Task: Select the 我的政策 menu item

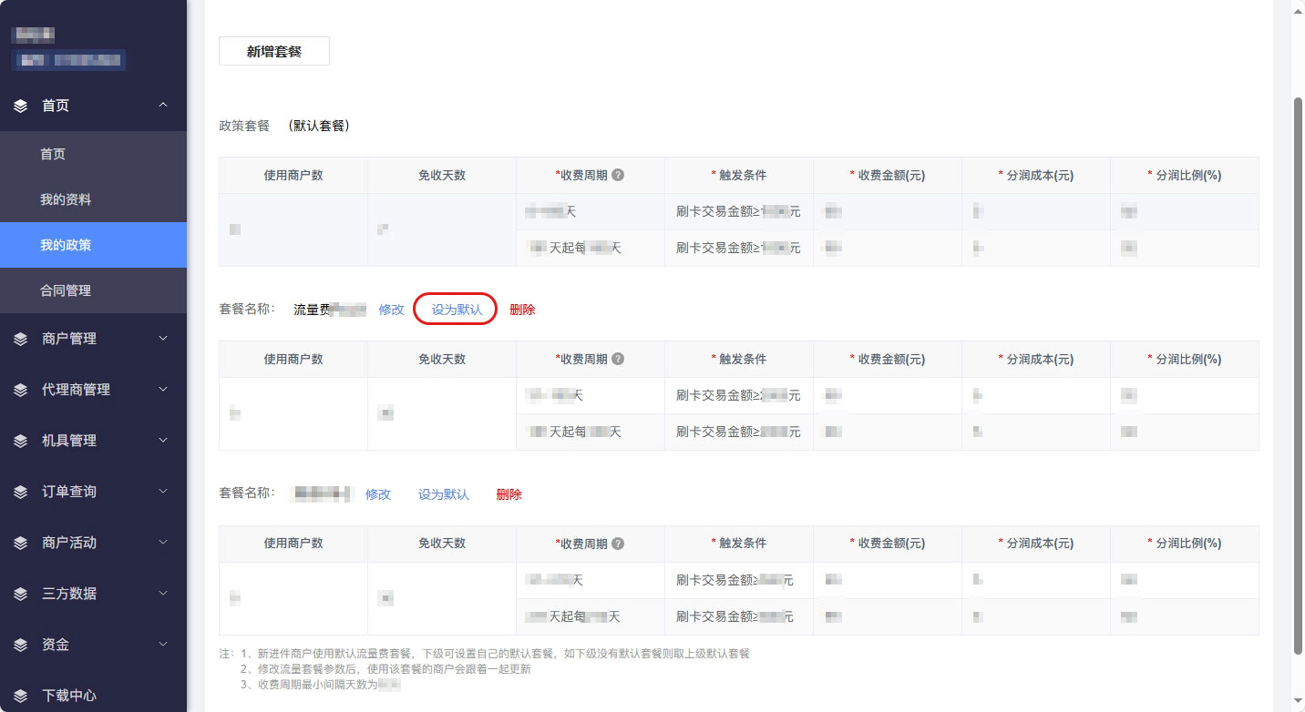Action: 66,245
